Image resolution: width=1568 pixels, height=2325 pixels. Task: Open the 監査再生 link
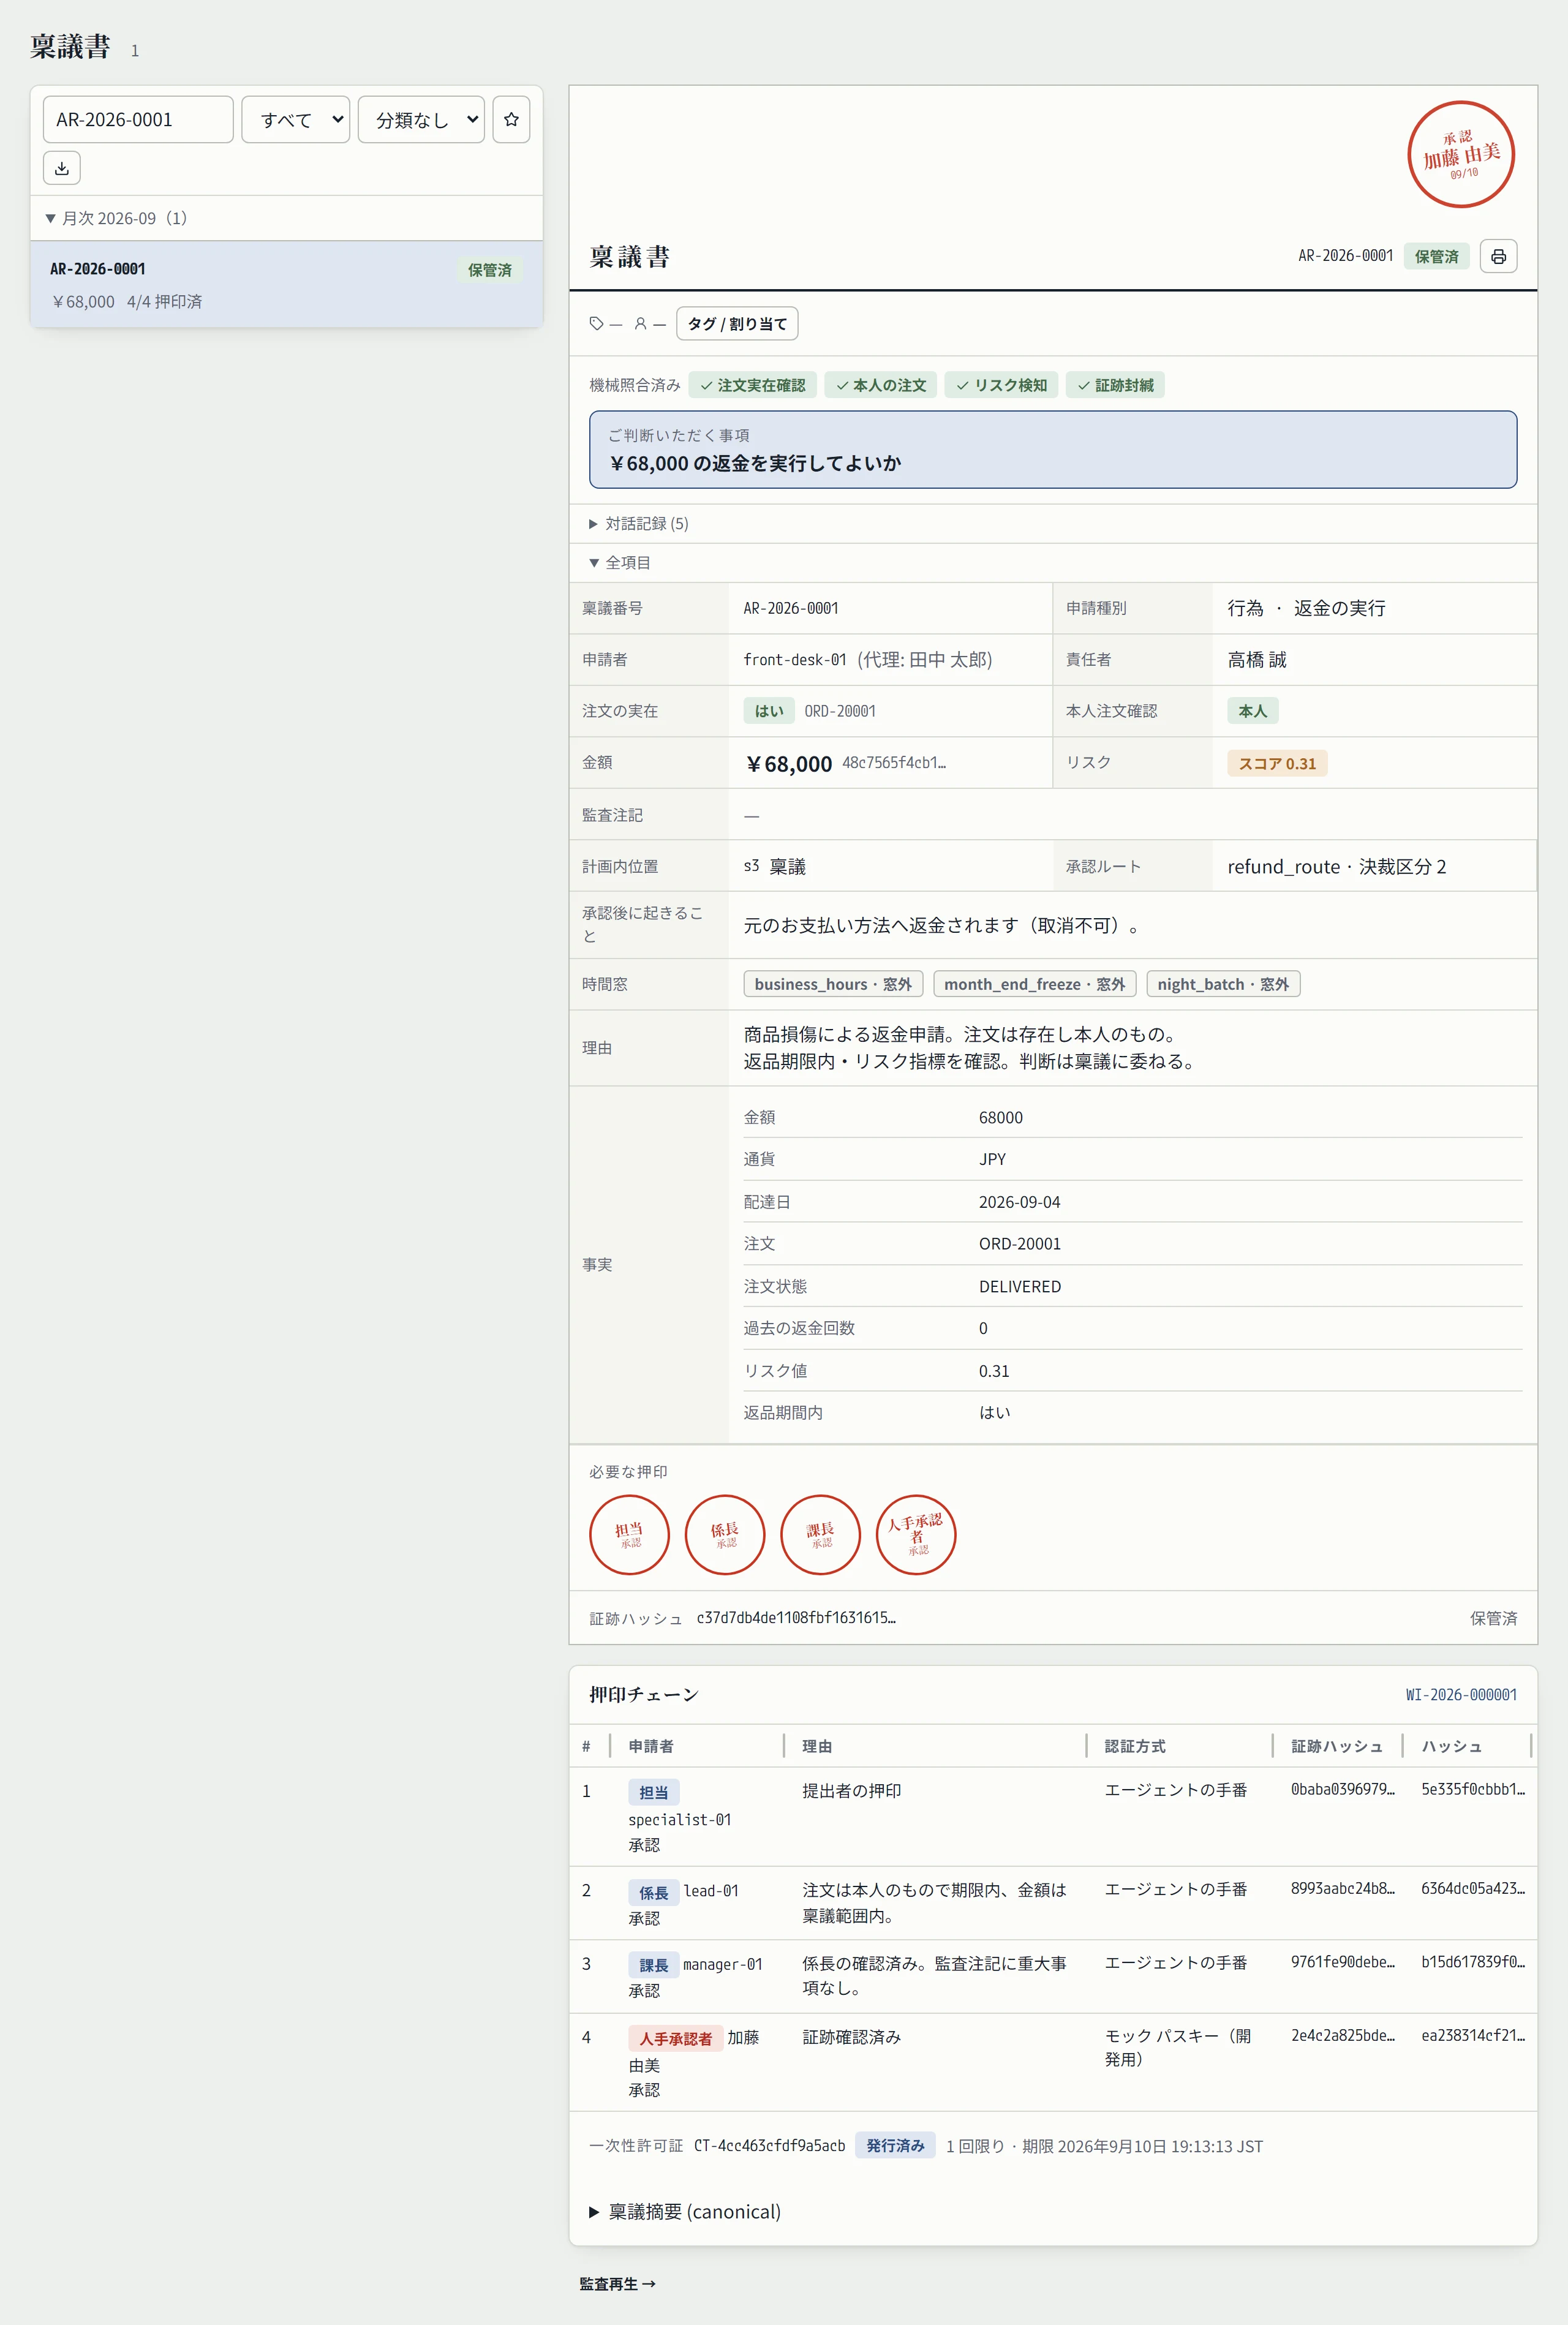pyautogui.click(x=618, y=2284)
